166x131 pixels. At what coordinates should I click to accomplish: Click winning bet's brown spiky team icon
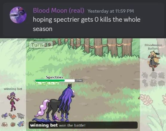(x=13, y=124)
